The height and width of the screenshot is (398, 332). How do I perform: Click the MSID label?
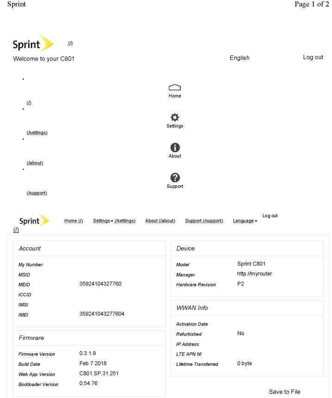24,275
